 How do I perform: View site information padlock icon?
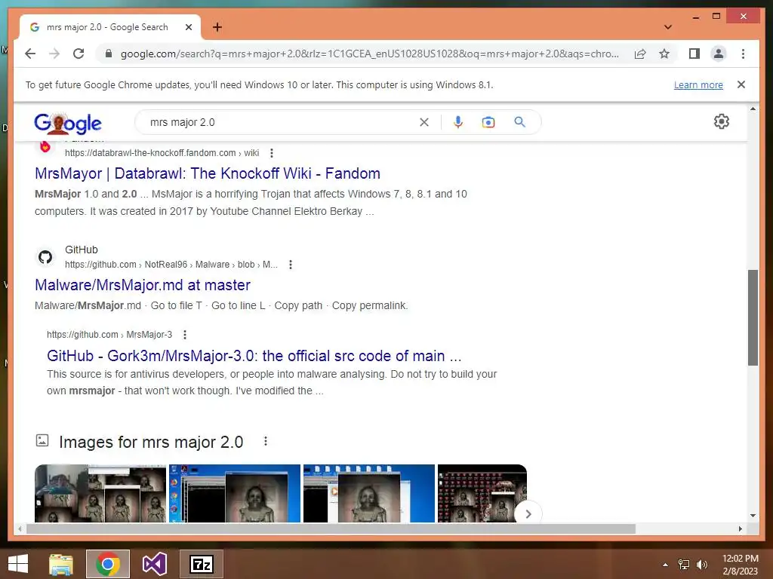(109, 54)
